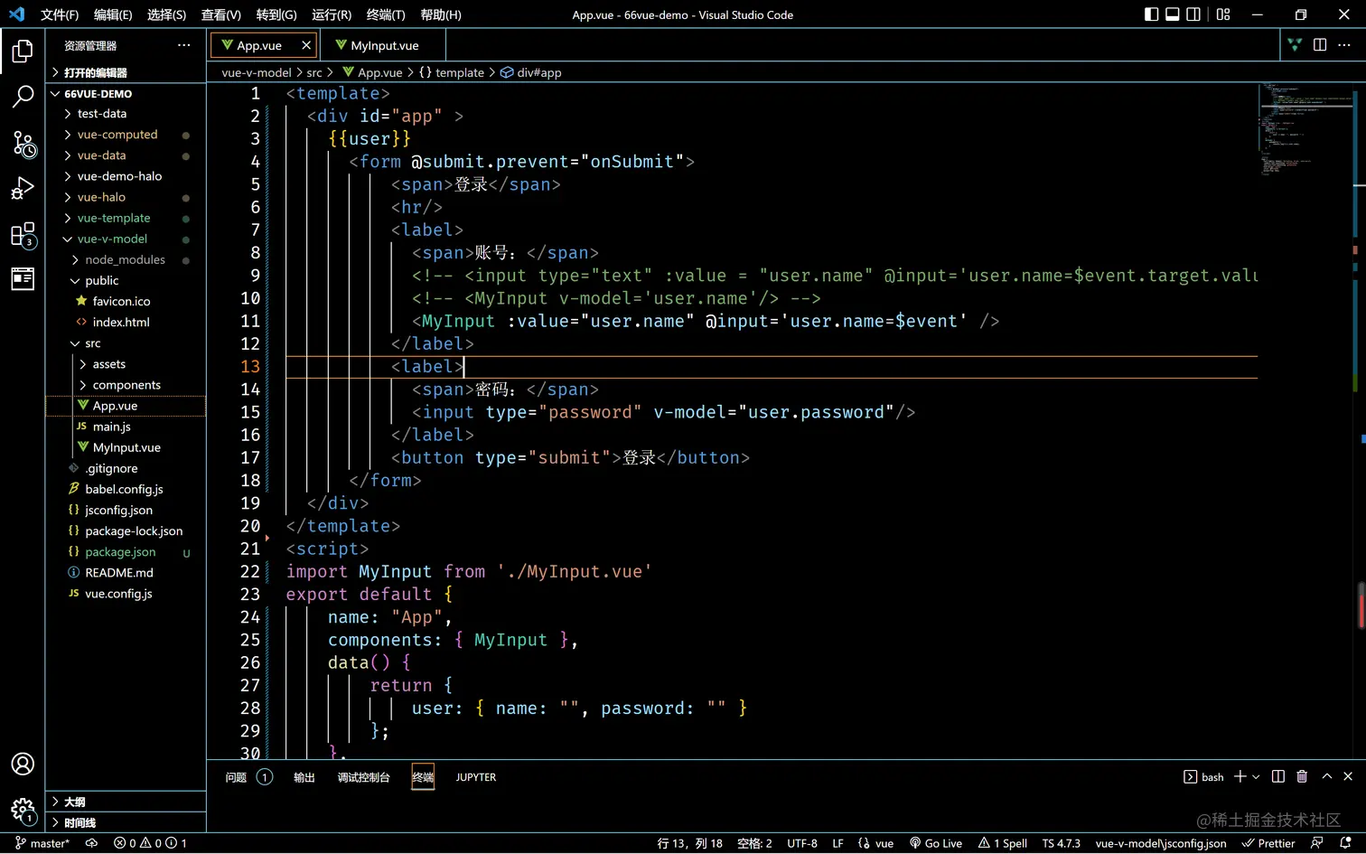
Task: Switch to the MyInput.vue editor tab
Action: click(384, 45)
